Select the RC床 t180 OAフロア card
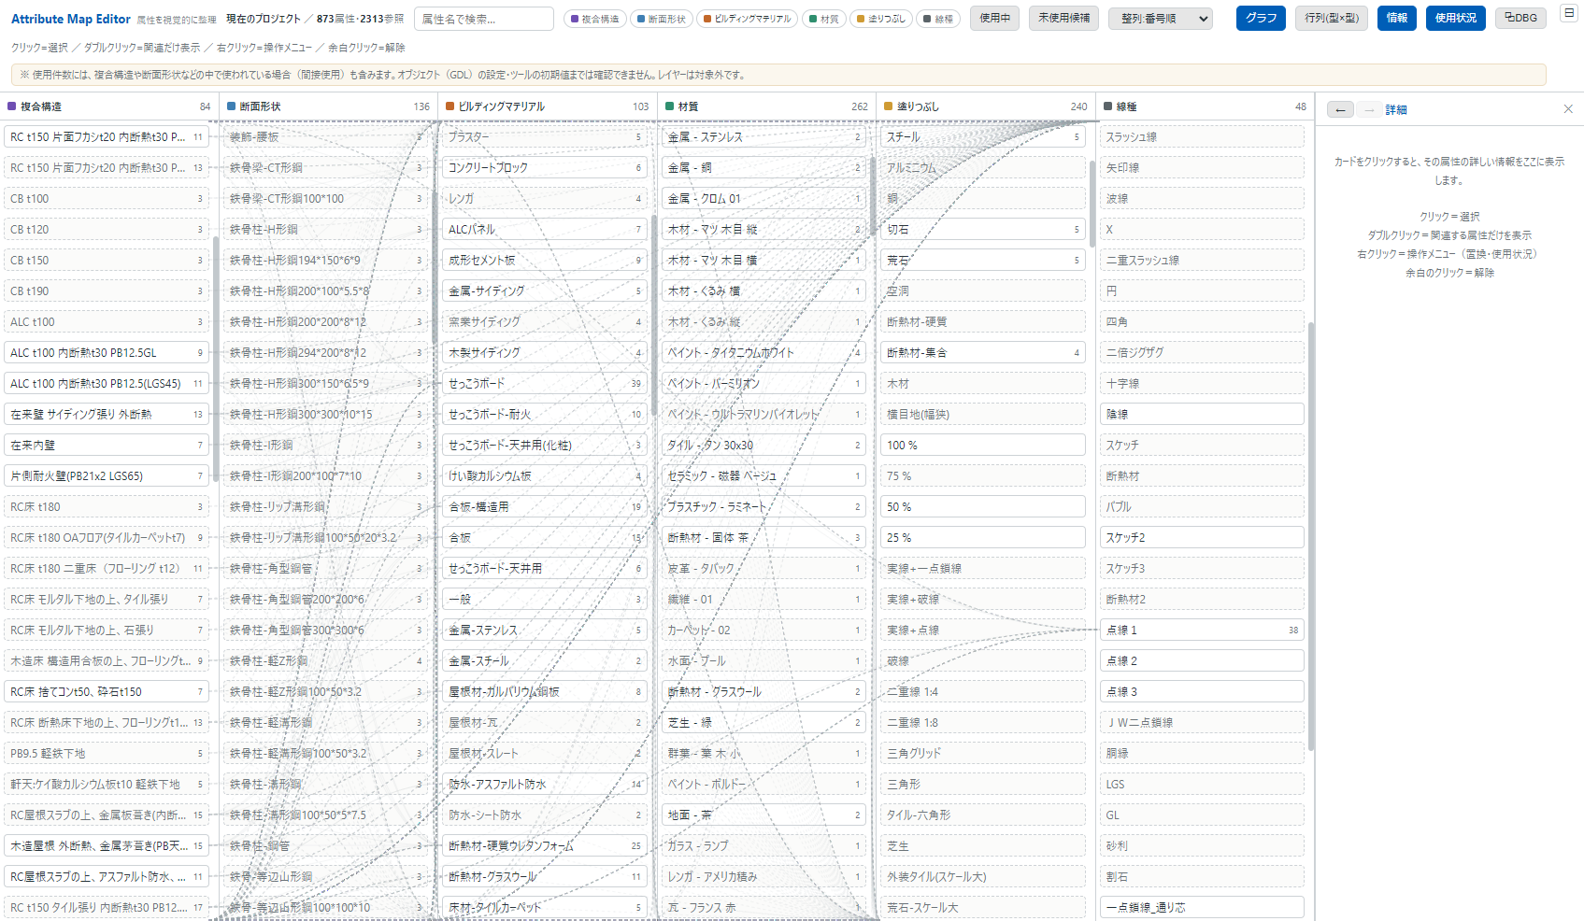The height and width of the screenshot is (921, 1584). tap(107, 538)
